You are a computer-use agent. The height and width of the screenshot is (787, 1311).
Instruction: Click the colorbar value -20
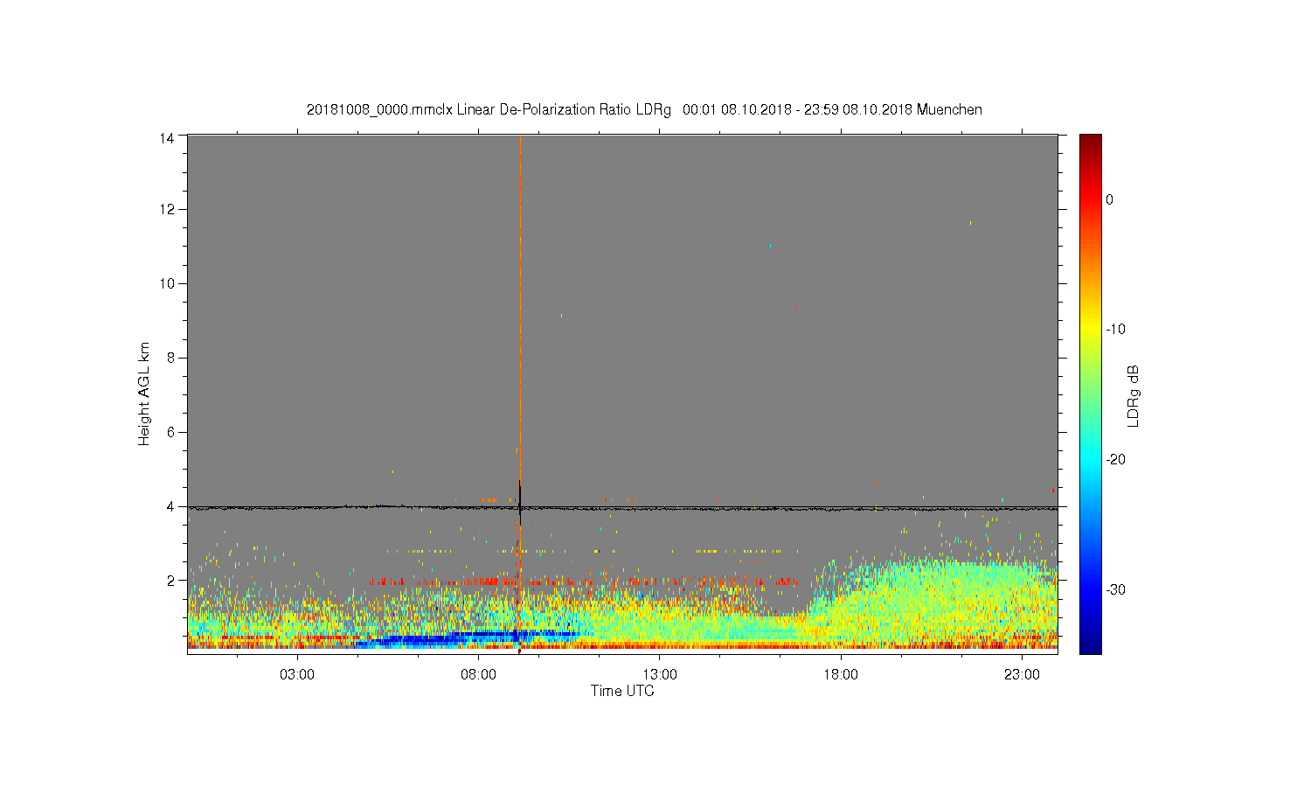click(1114, 460)
